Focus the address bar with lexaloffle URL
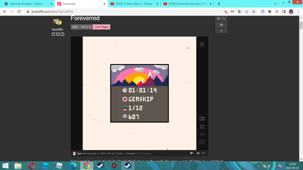This screenshot has width=303, height=170. pos(124,12)
